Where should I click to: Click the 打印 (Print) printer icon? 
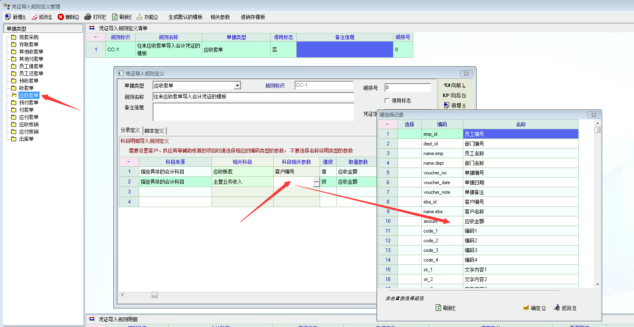click(x=88, y=17)
